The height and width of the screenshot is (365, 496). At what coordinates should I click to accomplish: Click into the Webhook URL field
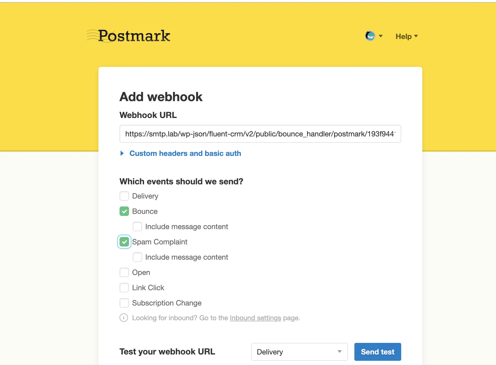260,134
